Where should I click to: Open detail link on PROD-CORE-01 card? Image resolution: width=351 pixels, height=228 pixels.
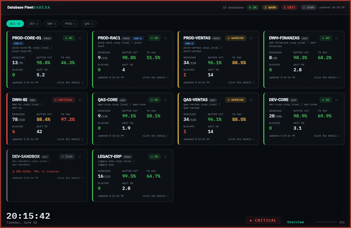70,82
